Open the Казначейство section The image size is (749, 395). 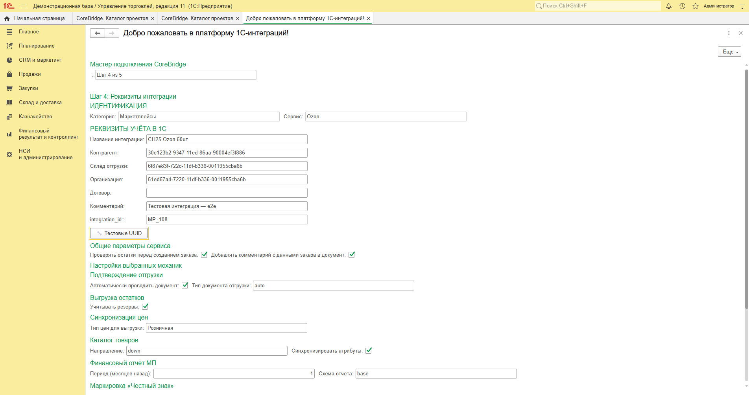[x=42, y=117]
